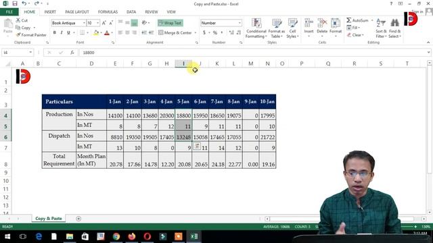Open Find & Select binoculars menu
This screenshot has height=243, width=433.
coord(394,28)
